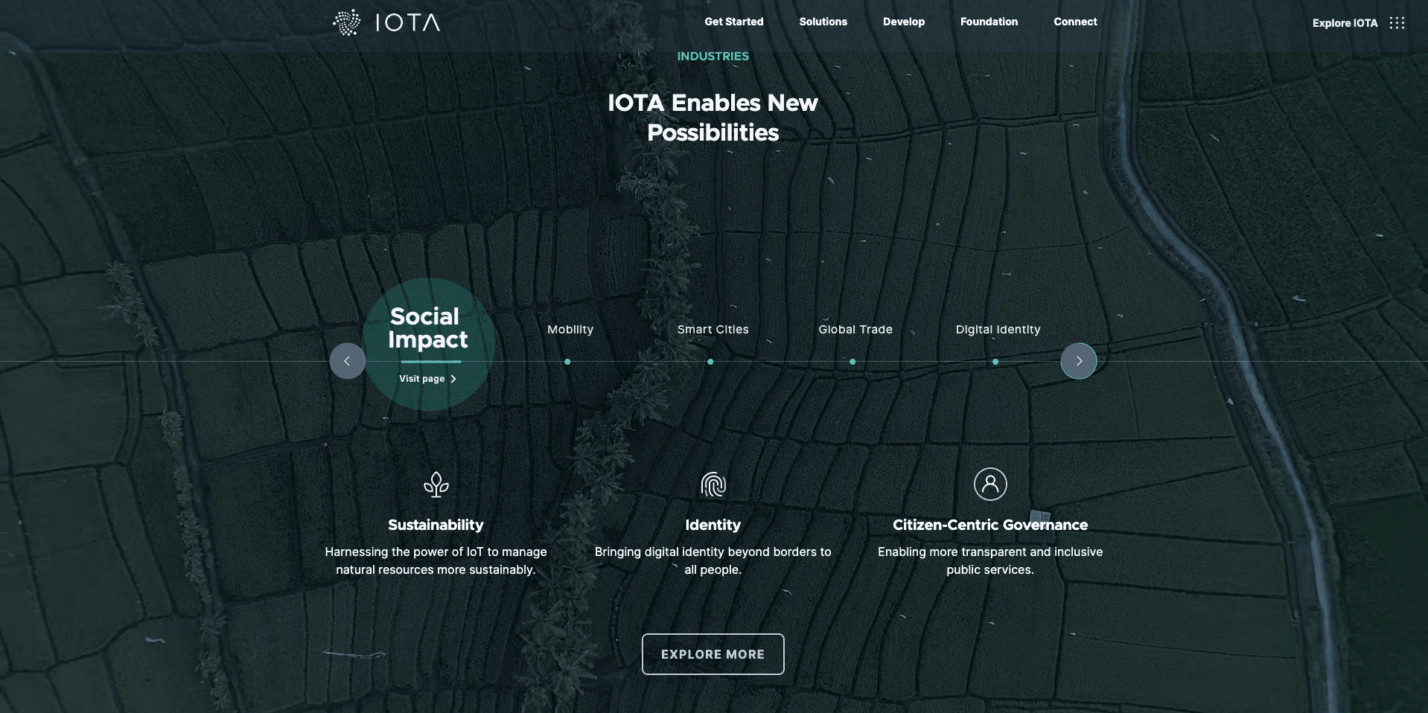Advance carousel with right arrow button
Viewport: 1428px width, 713px height.
1078,361
